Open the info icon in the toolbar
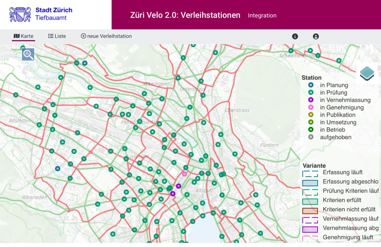Screen dimensions: 381x247 [295, 36]
